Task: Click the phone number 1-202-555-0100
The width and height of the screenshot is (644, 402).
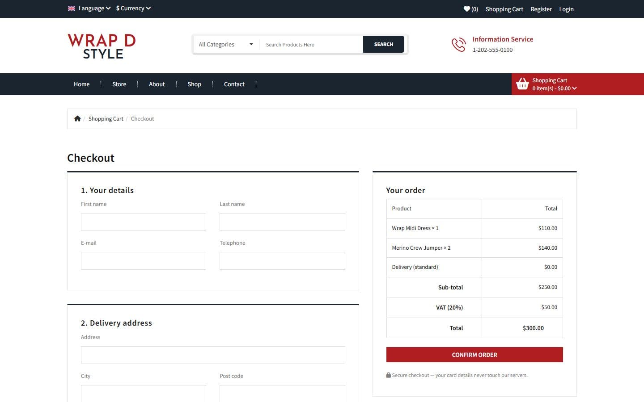Action: [x=493, y=50]
